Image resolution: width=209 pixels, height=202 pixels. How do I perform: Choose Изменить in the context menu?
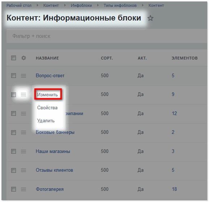[47, 95]
